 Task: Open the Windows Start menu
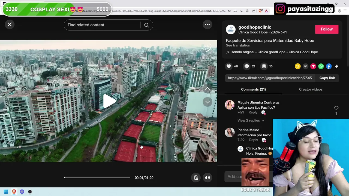(x=6, y=192)
